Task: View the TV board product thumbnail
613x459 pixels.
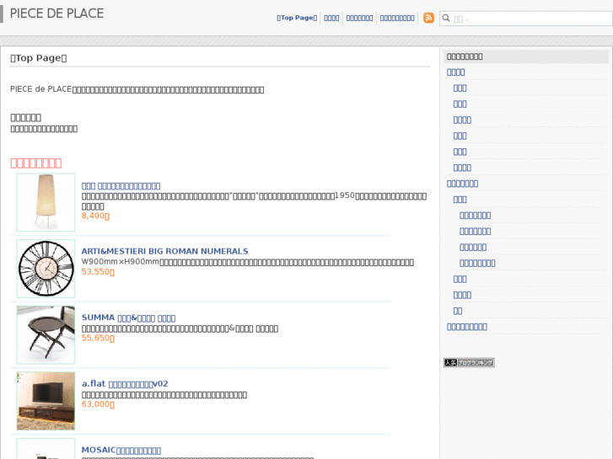Action: pyautogui.click(x=46, y=401)
